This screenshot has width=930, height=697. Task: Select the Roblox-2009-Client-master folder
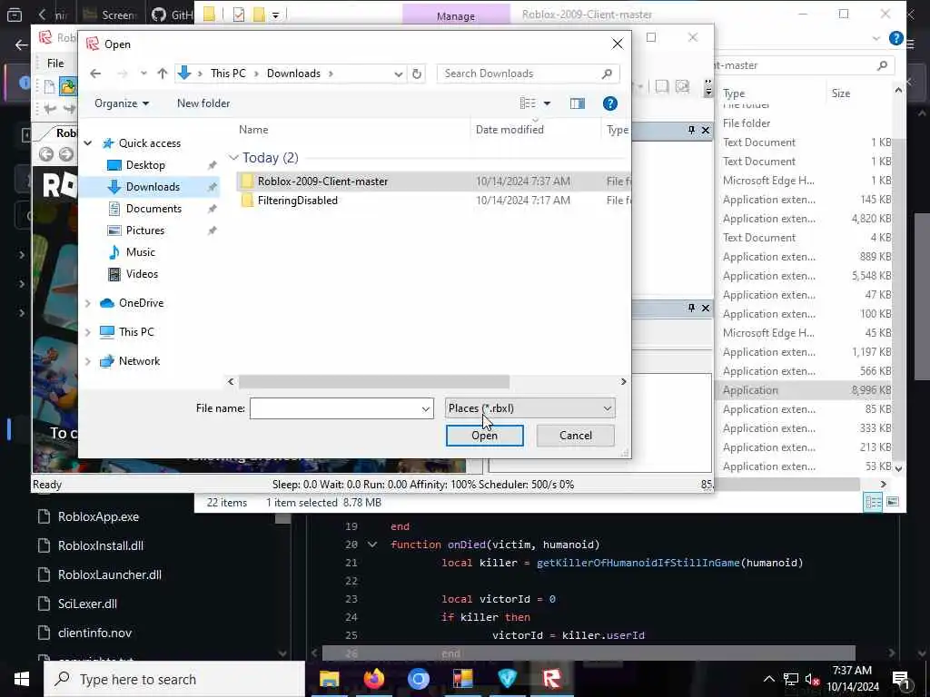pyautogui.click(x=322, y=182)
